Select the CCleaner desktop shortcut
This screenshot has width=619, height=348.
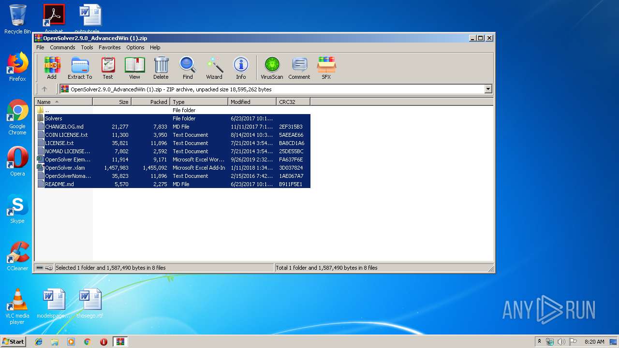pyautogui.click(x=17, y=256)
